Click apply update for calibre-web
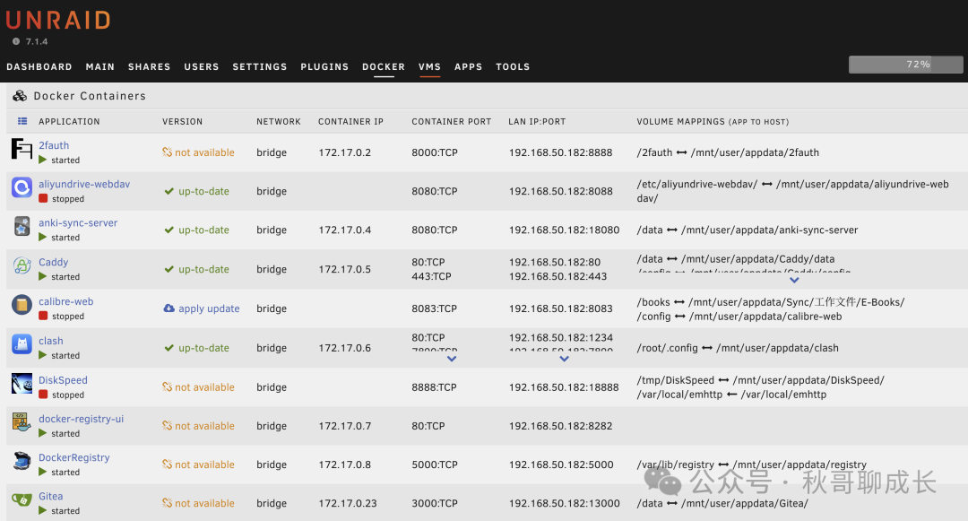The height and width of the screenshot is (521, 968). (209, 308)
